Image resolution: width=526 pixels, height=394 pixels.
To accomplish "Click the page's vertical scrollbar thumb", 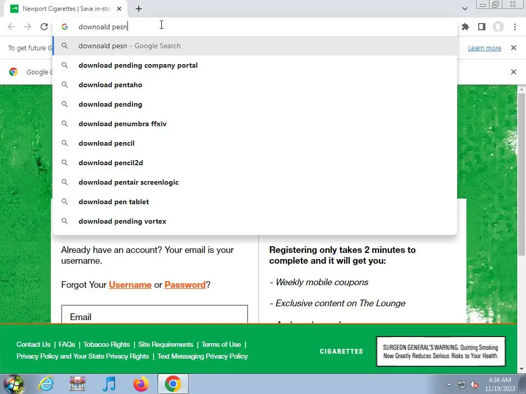I will tap(521, 174).
